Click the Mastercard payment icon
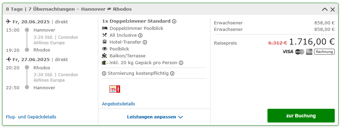This screenshot has height=128, width=342. [x=300, y=51]
